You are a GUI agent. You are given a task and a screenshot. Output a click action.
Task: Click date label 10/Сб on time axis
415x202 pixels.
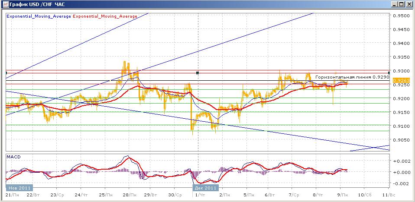click(364, 195)
